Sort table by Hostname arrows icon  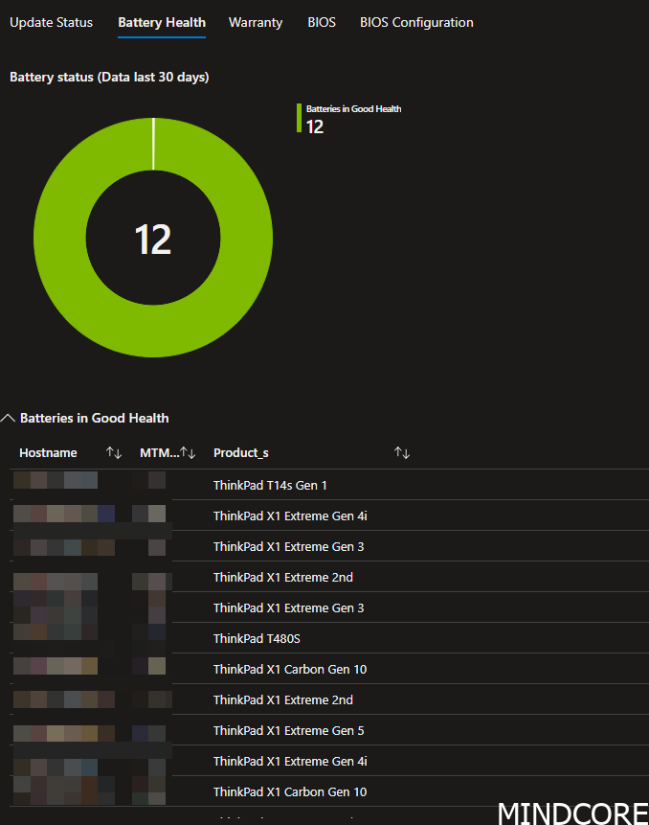pyautogui.click(x=114, y=452)
